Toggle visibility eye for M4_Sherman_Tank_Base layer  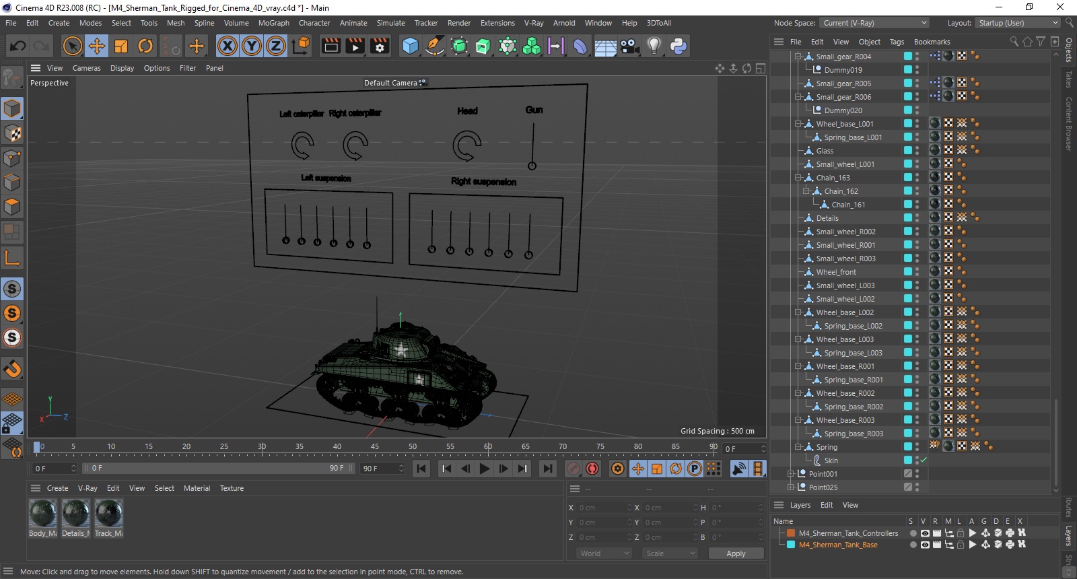tap(925, 545)
